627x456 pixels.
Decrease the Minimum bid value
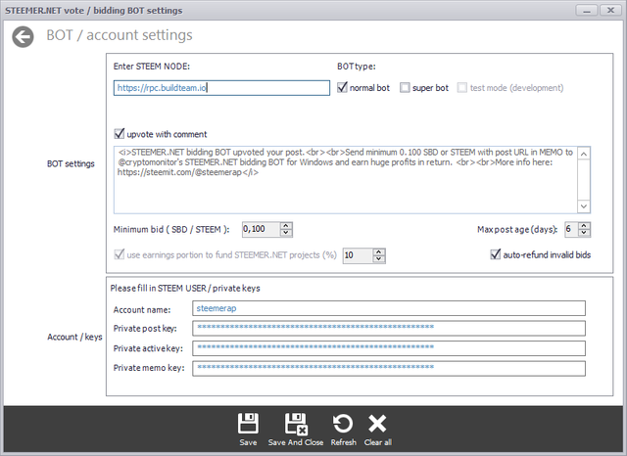(286, 233)
